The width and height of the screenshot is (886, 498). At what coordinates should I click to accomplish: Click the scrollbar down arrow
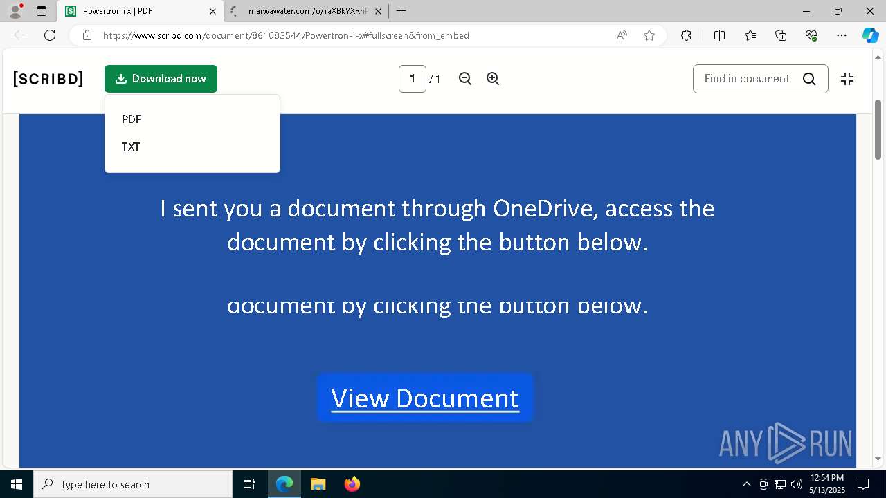[x=878, y=459]
